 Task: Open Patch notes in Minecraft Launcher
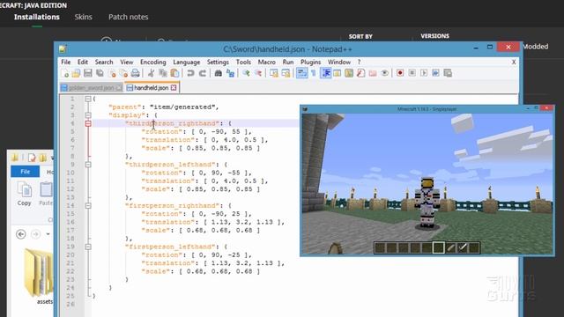click(129, 17)
